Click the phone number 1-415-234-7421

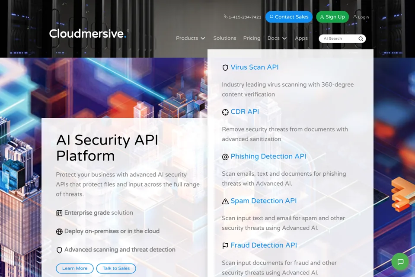[x=245, y=17]
